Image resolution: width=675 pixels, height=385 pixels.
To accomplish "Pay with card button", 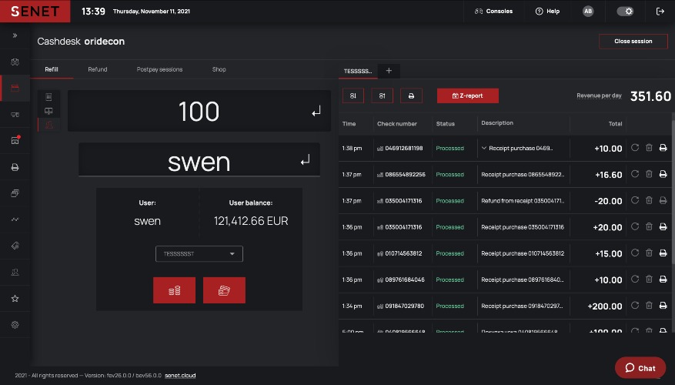I will pyautogui.click(x=224, y=290).
